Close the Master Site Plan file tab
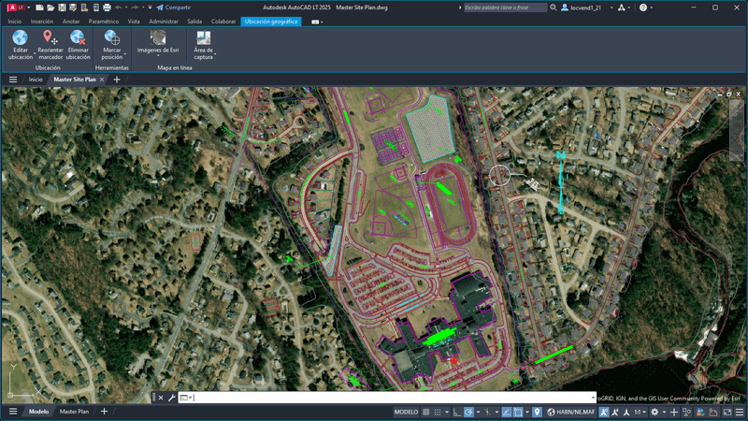Viewport: 748px width, 421px height. coord(102,80)
